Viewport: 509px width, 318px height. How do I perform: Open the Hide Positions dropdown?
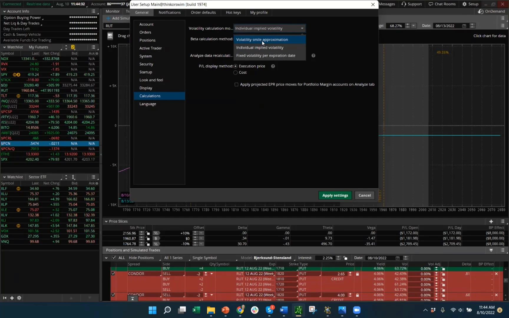[144, 258]
